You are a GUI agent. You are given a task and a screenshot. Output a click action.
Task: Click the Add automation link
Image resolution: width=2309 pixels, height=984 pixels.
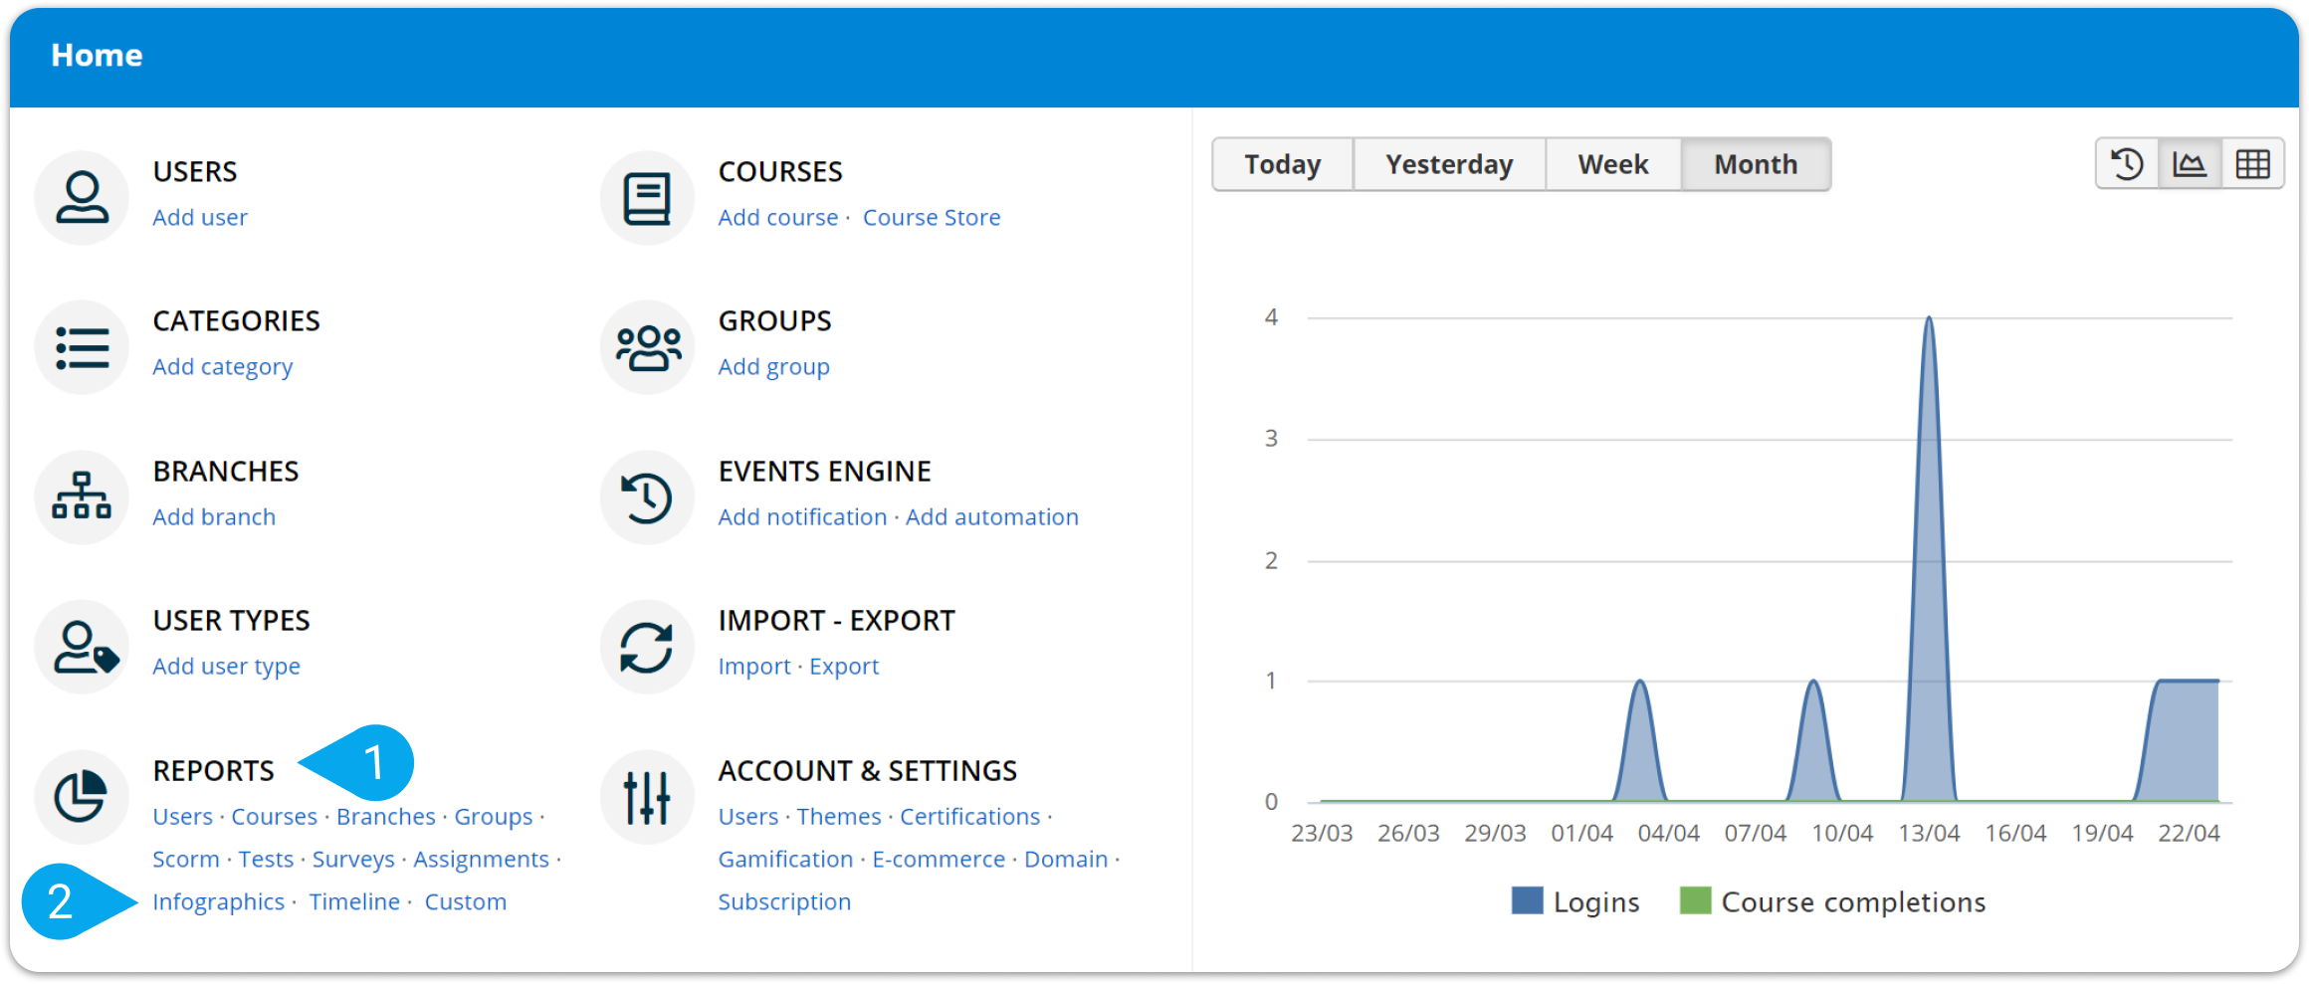tap(992, 516)
